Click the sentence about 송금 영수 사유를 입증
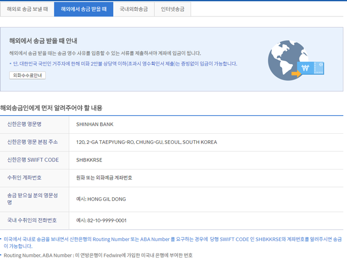The height and width of the screenshot is (265, 347). [x=105, y=53]
